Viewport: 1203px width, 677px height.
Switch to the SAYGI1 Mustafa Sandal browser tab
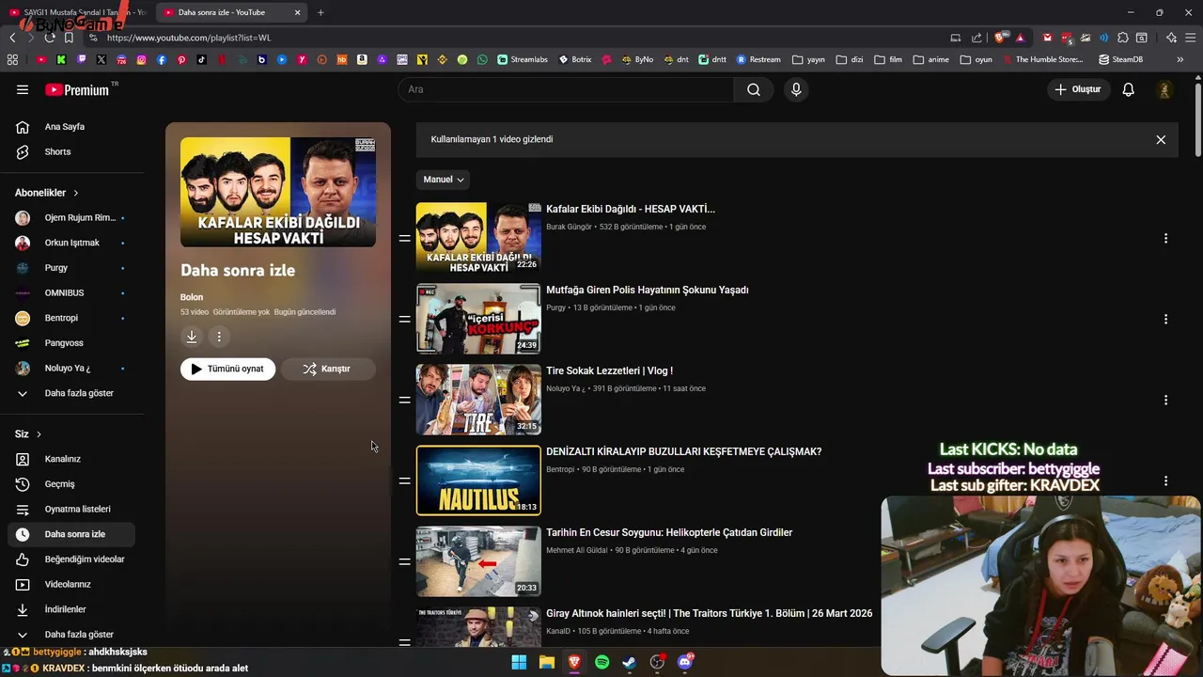point(77,12)
